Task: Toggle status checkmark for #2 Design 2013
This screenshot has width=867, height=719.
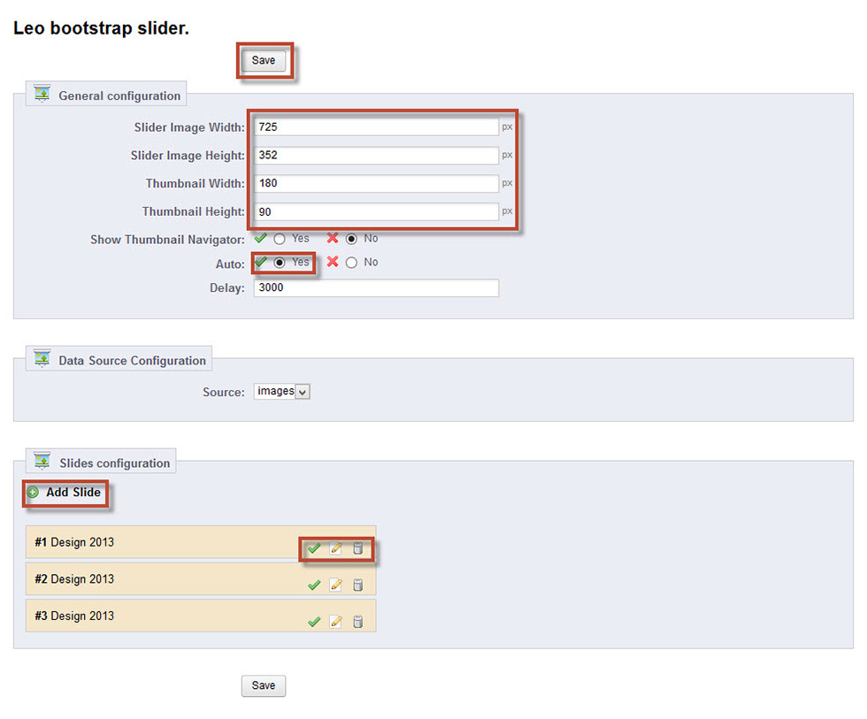Action: pos(314,585)
